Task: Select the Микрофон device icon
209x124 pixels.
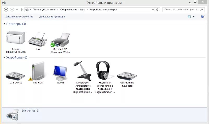Action: point(82,71)
